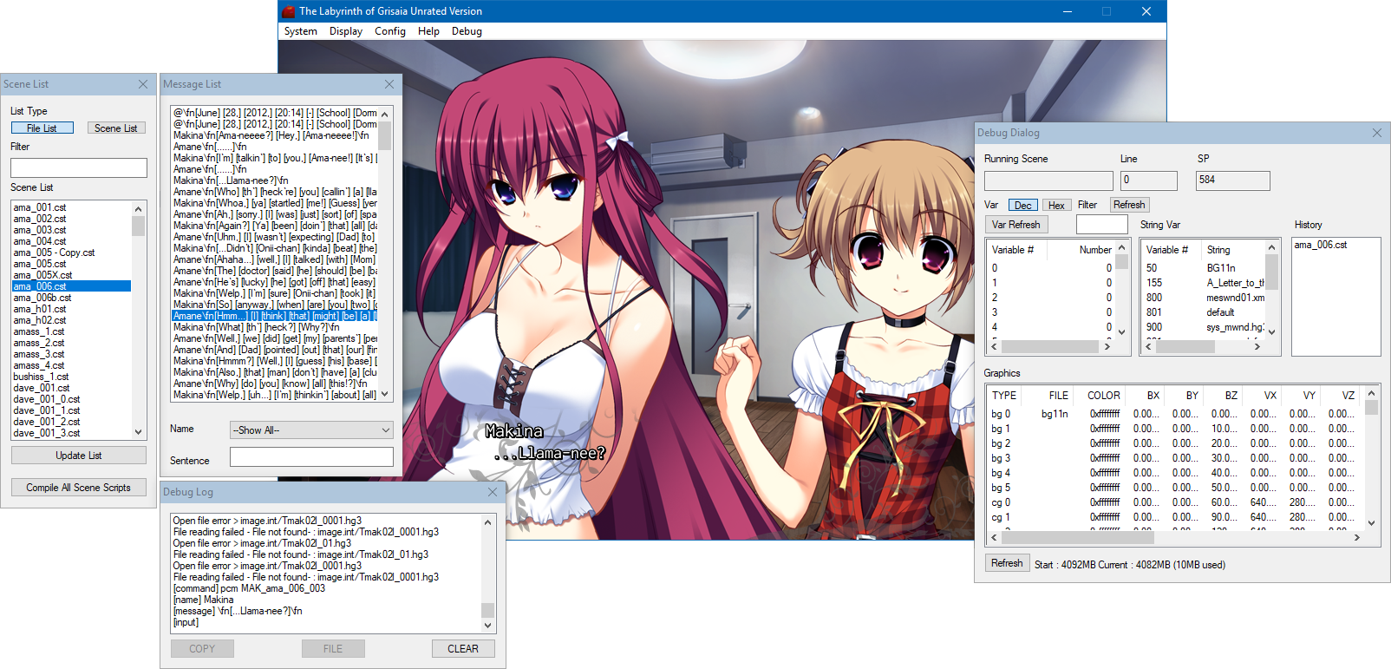The width and height of the screenshot is (1391, 669).
Task: Click right arrow of Graphics horizontal scrollbar
Action: (x=1357, y=538)
